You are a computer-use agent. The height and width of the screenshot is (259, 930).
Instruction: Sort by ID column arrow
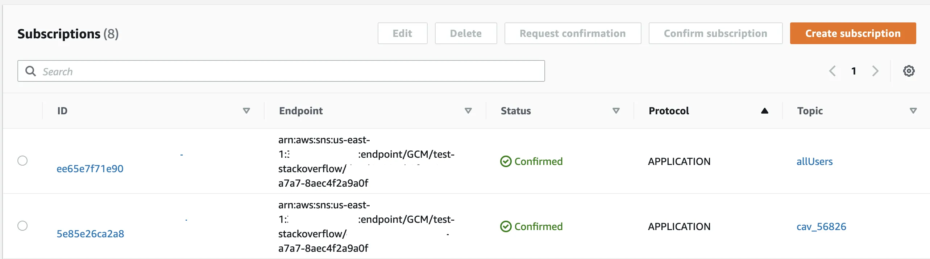click(x=246, y=111)
